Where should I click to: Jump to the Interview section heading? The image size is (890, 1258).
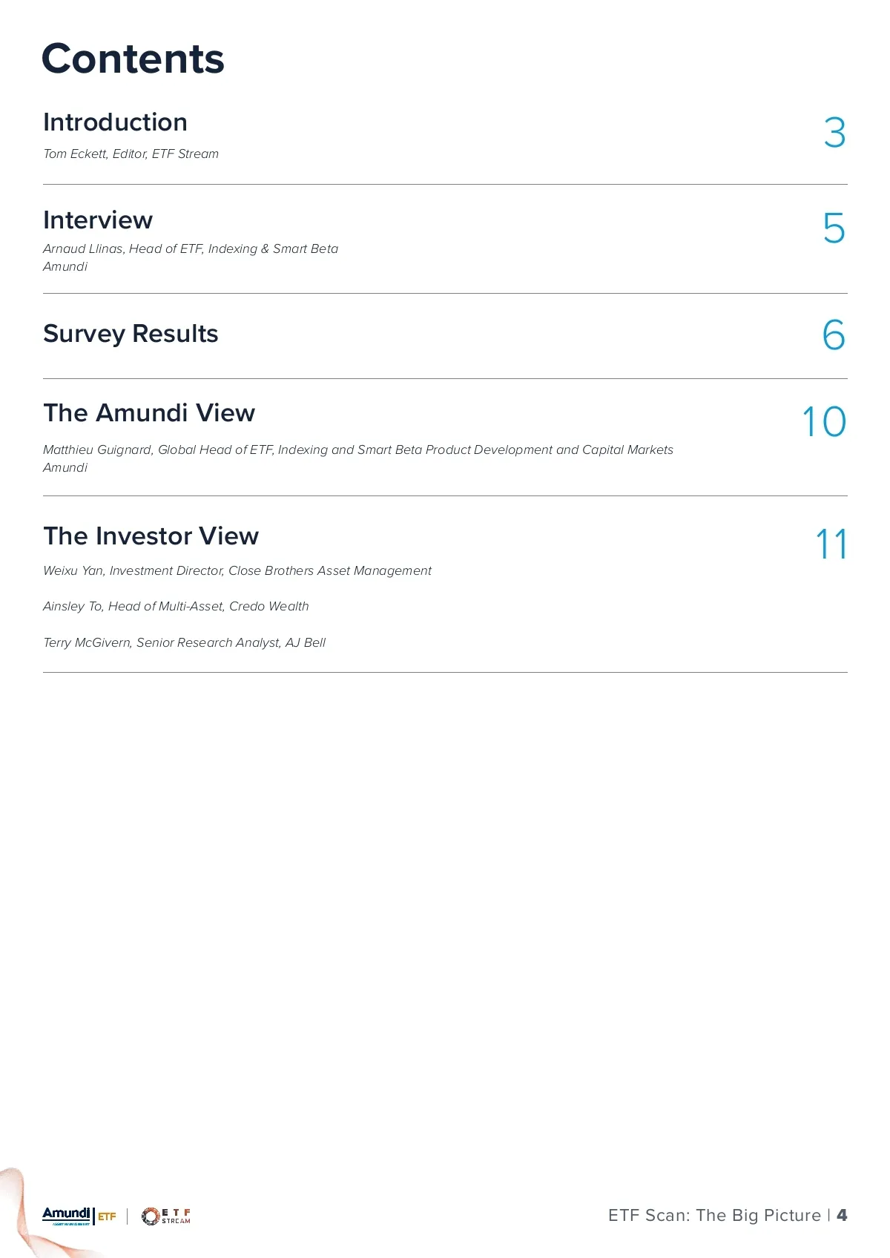[x=98, y=220]
